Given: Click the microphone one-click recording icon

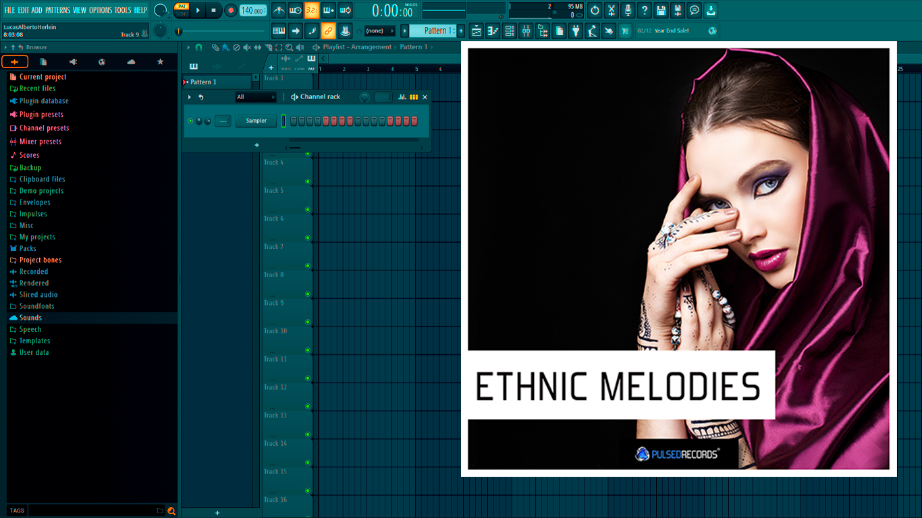Looking at the screenshot, I should pos(628,10).
